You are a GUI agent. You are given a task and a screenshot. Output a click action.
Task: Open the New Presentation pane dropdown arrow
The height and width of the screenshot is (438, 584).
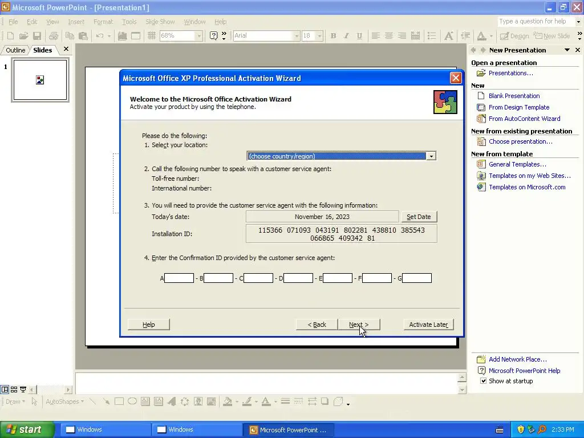(x=567, y=50)
